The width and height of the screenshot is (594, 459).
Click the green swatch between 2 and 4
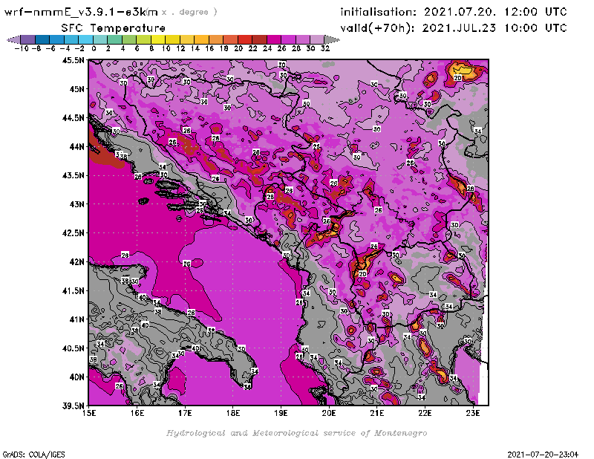115,39
